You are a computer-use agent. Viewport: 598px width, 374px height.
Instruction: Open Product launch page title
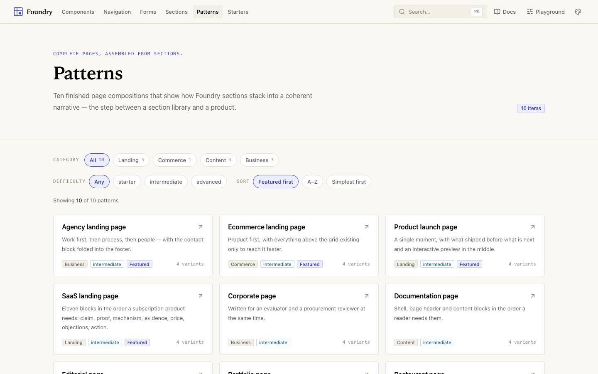tap(426, 227)
